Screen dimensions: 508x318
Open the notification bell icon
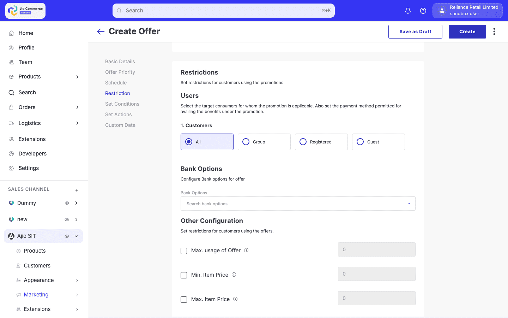pos(408,11)
